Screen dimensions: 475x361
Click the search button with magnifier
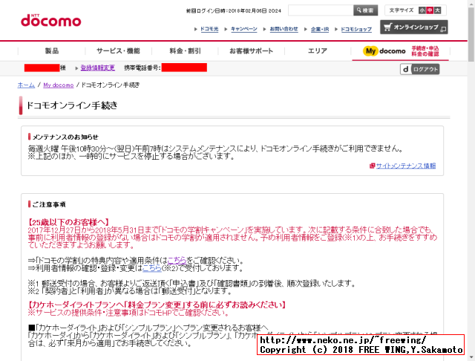(x=365, y=10)
